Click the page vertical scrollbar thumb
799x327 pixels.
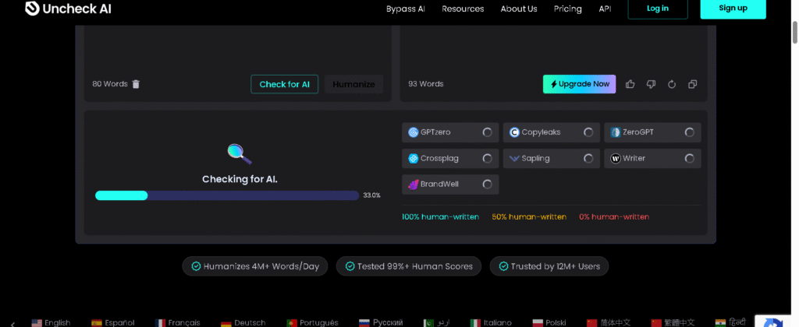click(x=794, y=33)
